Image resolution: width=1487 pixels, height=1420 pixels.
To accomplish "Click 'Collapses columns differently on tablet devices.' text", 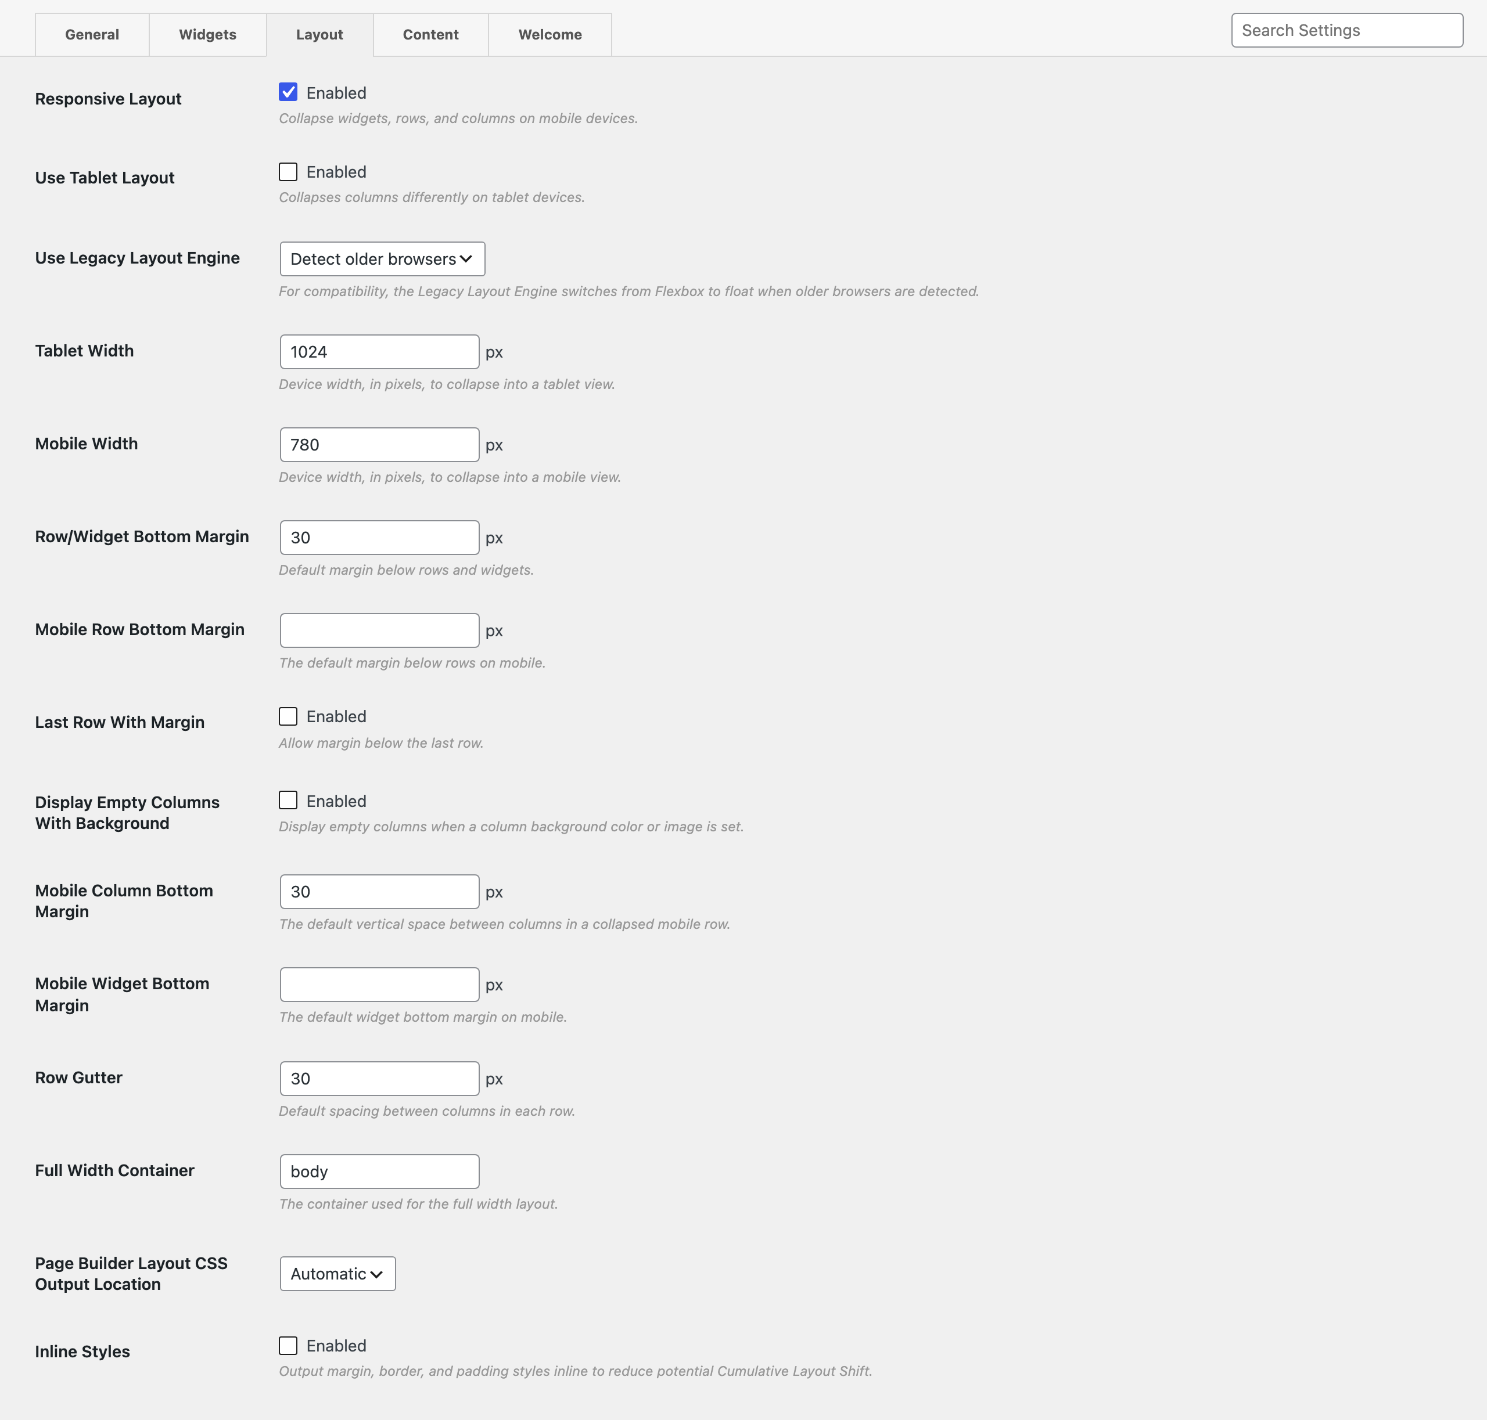I will [x=432, y=197].
